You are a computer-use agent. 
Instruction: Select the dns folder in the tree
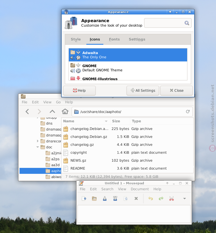pos(49,123)
